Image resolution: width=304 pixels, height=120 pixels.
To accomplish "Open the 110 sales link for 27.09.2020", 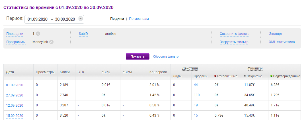I will 197,95.
